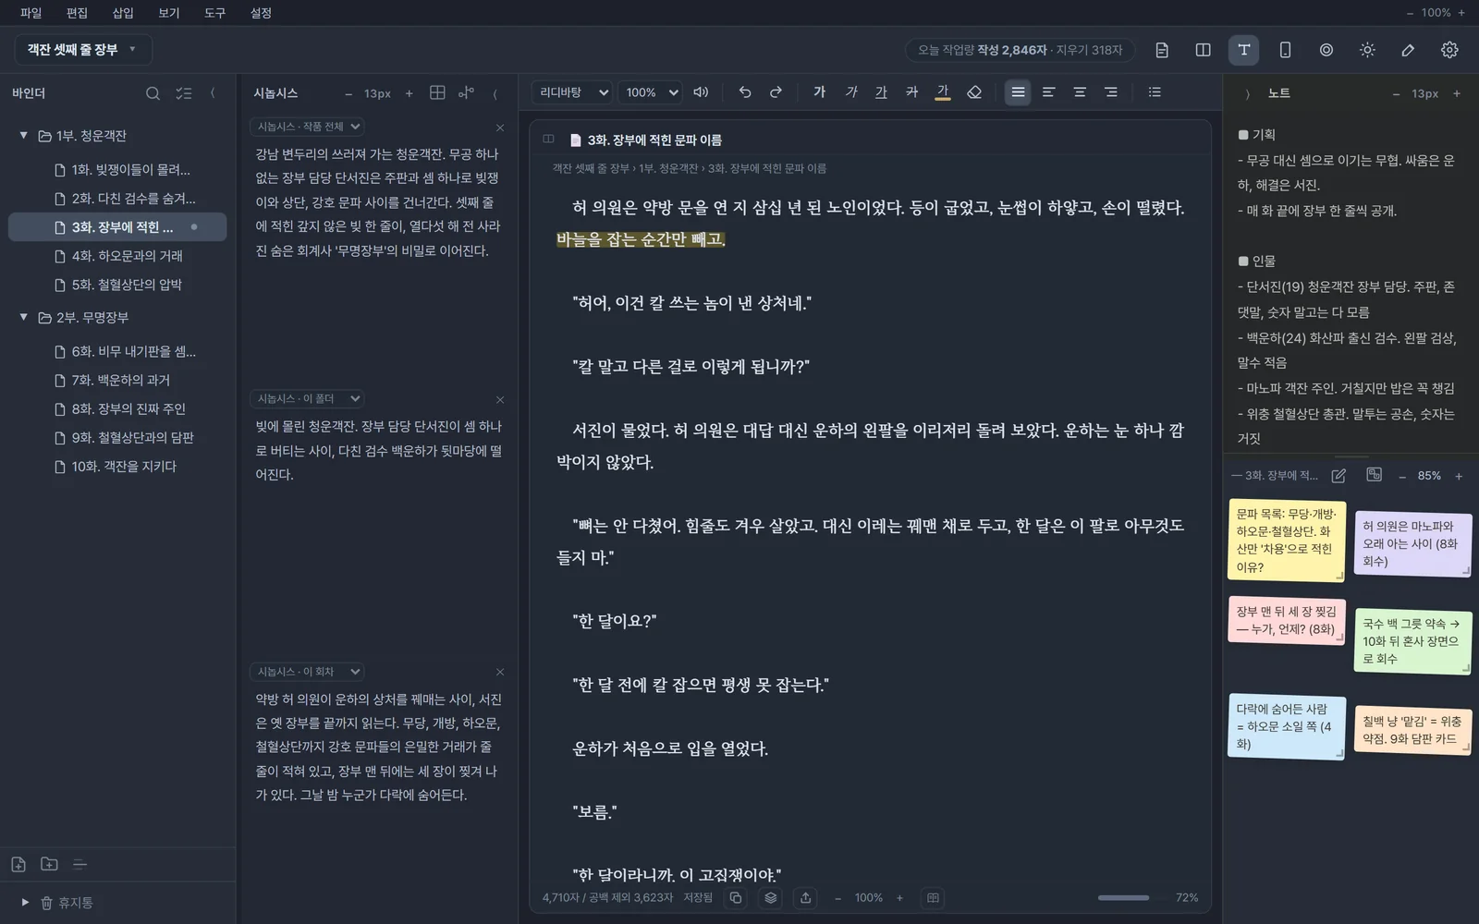Toggle bold formatting
The height and width of the screenshot is (924, 1479).
[x=820, y=92]
